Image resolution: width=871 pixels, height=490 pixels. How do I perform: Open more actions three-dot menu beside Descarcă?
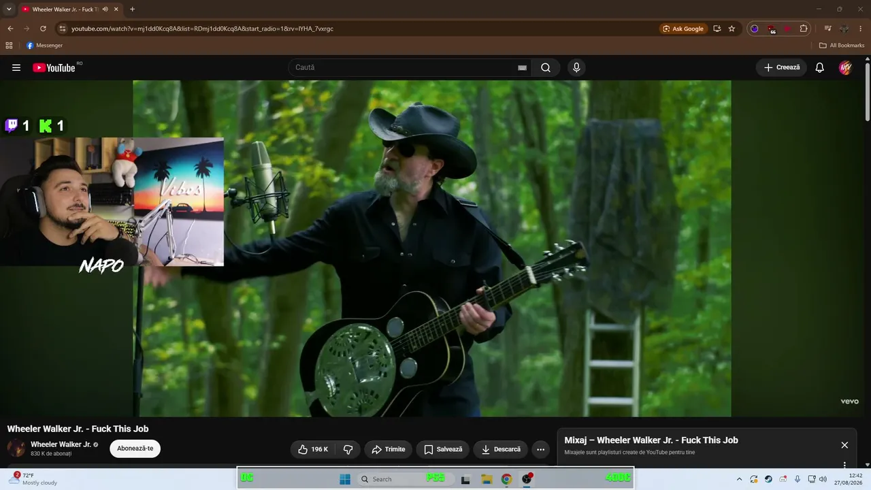click(x=540, y=449)
